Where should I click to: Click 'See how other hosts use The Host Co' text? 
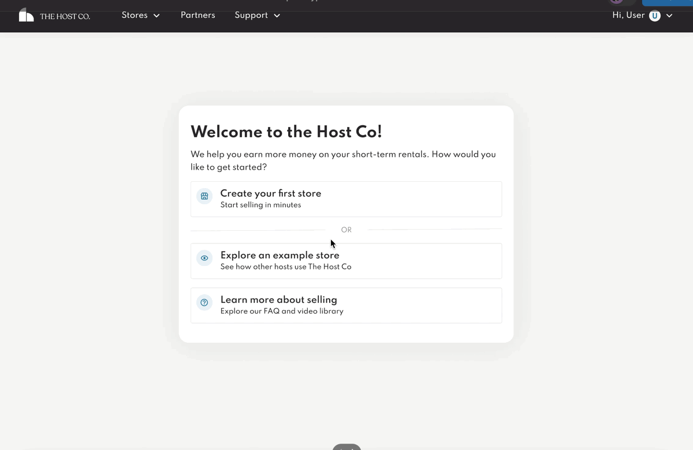(x=286, y=267)
